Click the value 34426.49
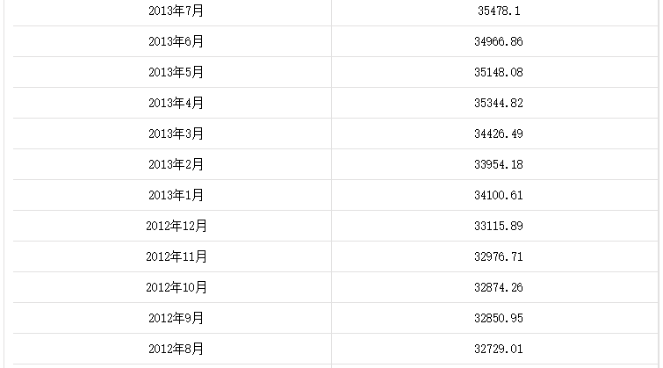663x368 pixels. (499, 133)
